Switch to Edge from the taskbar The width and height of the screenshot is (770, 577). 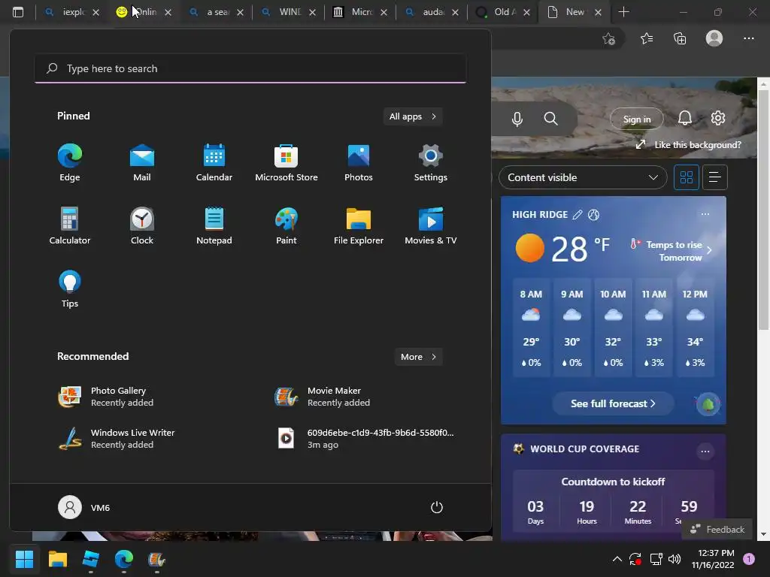point(124,559)
